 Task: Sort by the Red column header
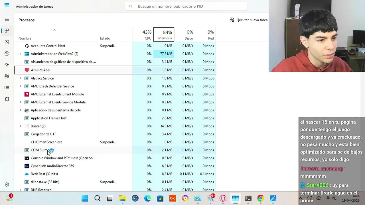pyautogui.click(x=205, y=34)
